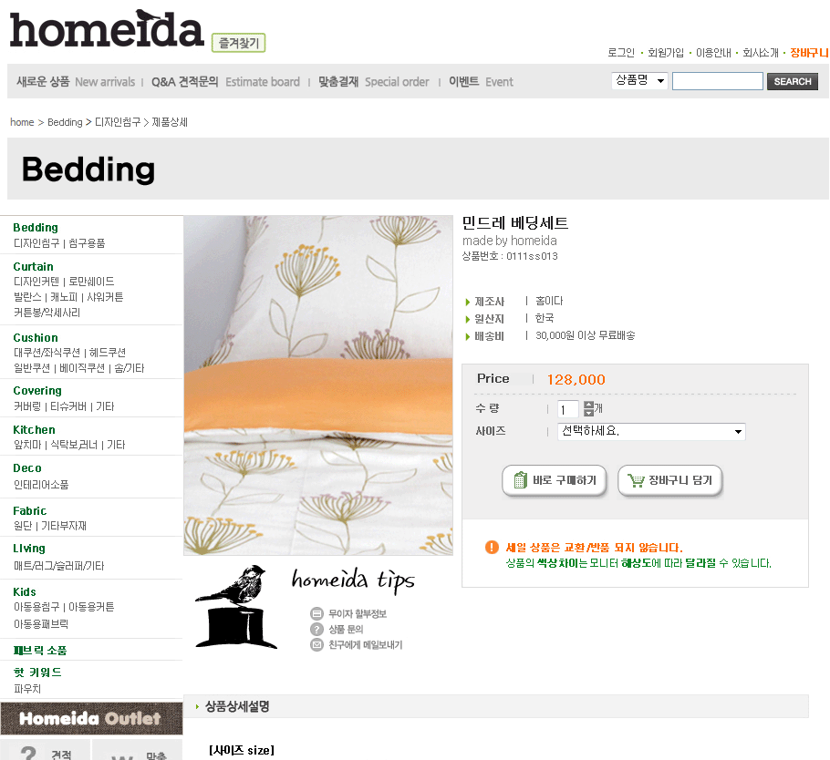The height and width of the screenshot is (760, 830).
Task: Click the homeida bird logo
Action: pos(107,28)
